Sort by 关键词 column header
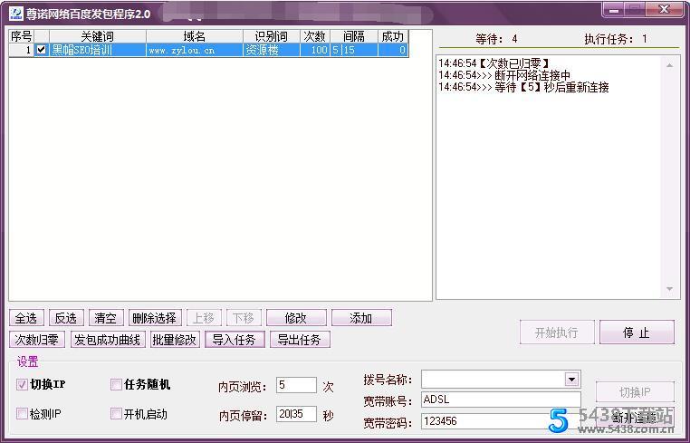The image size is (690, 443). (x=98, y=36)
